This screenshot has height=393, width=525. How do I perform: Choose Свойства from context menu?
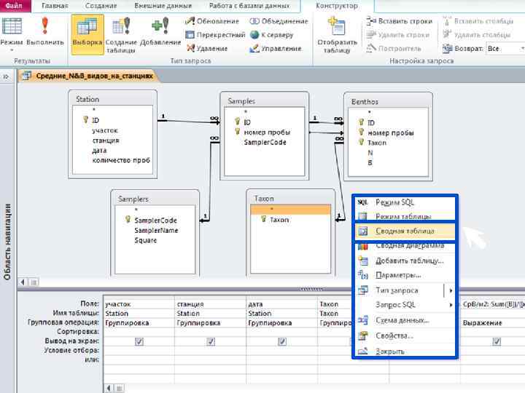tap(405, 336)
